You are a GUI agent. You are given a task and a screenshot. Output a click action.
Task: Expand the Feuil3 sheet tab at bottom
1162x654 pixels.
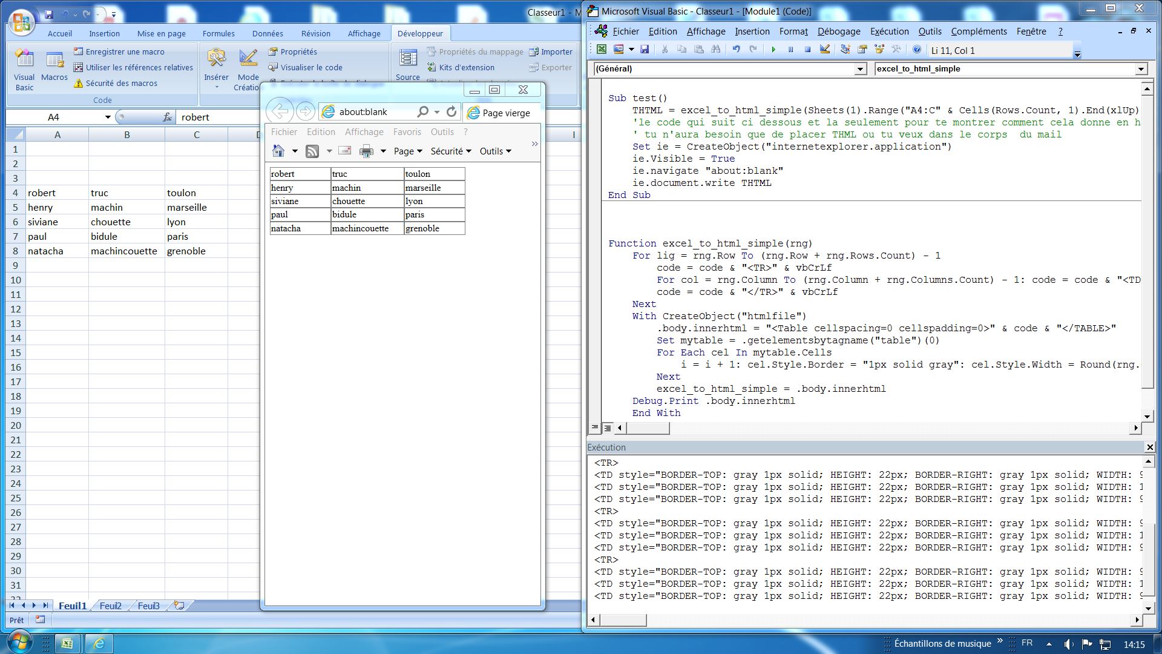(148, 606)
